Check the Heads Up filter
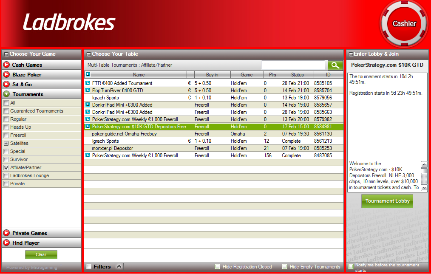 coord(6,127)
